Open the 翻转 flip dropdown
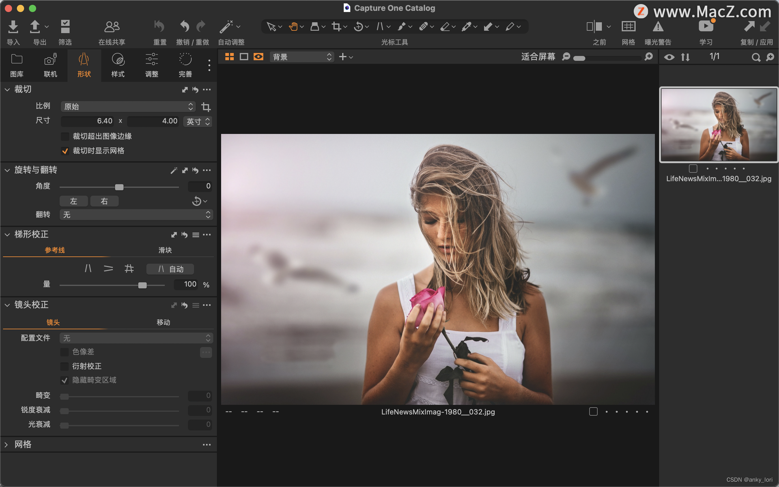 pyautogui.click(x=136, y=215)
